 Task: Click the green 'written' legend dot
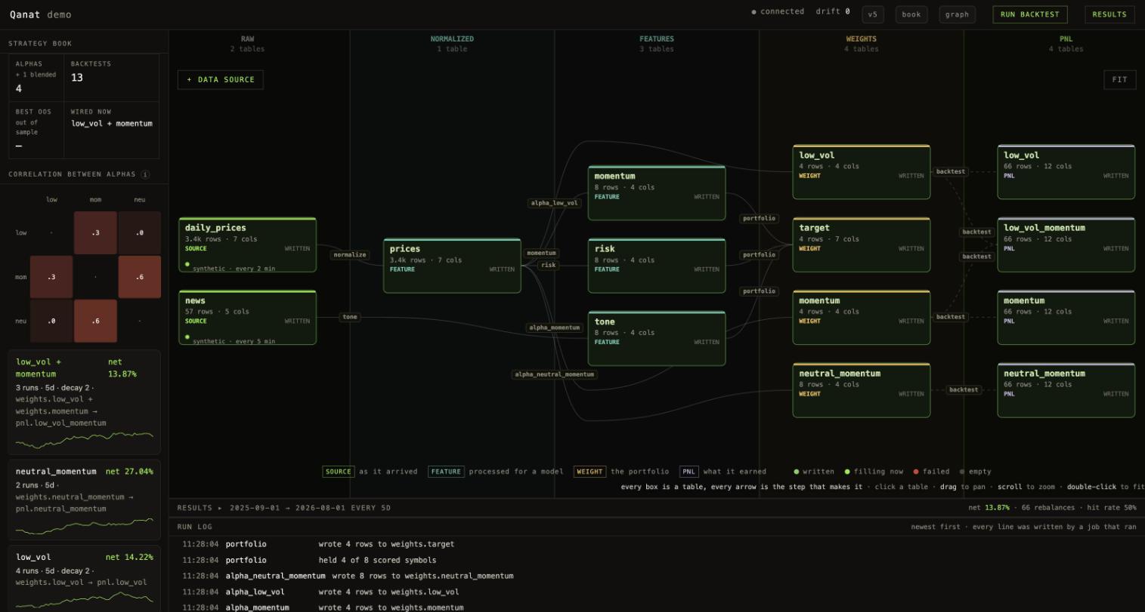796,472
